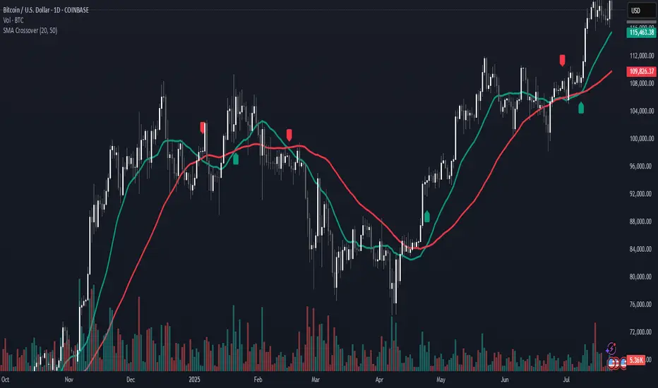Click the green buy marker in July
Screen dimensions: 658x388
pyautogui.click(x=581, y=107)
